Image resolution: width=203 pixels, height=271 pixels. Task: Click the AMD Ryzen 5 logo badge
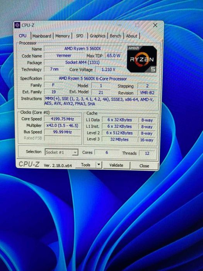(142, 59)
